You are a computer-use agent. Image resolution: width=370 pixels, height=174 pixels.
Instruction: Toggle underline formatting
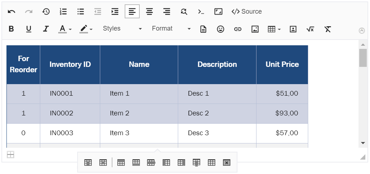29,29
